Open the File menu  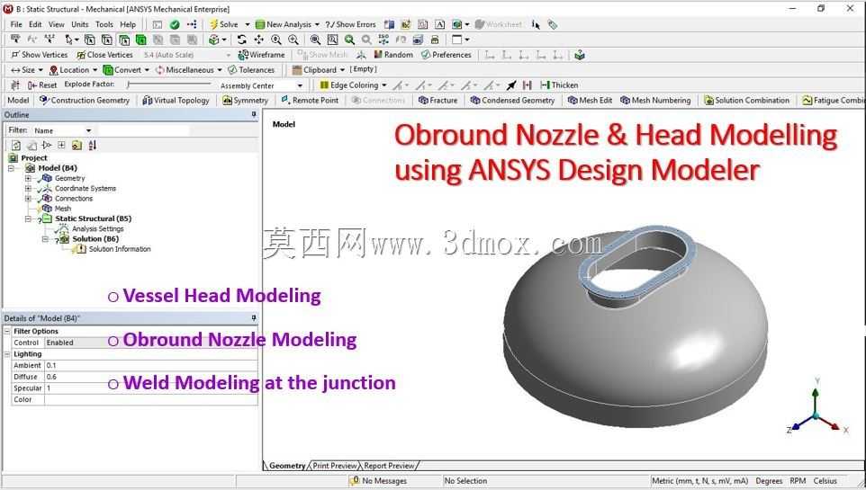click(16, 24)
